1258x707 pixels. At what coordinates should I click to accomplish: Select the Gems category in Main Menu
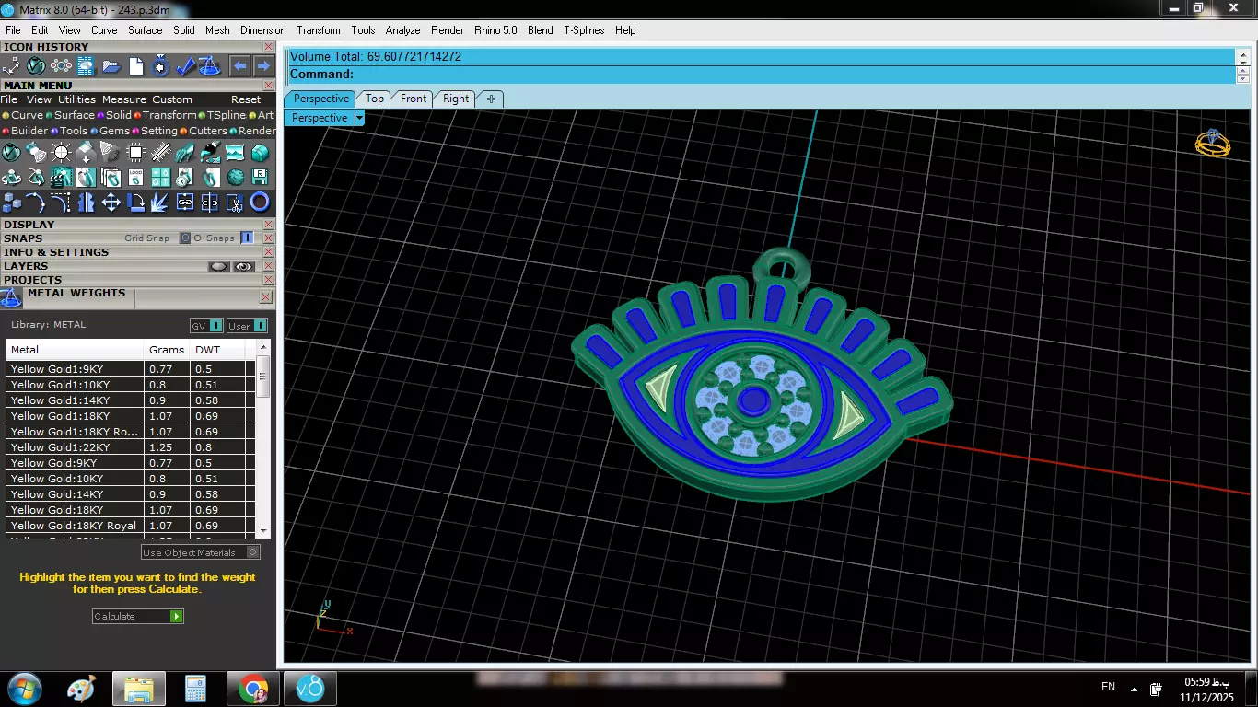[x=109, y=131]
